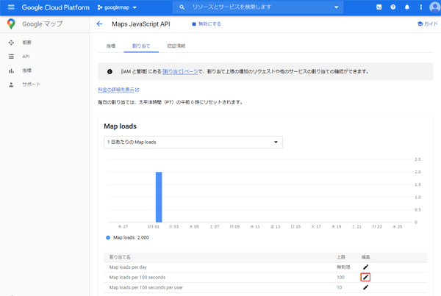The height and width of the screenshot is (296, 441).
Task: Click the API list sidebar icon
Action: (11, 57)
